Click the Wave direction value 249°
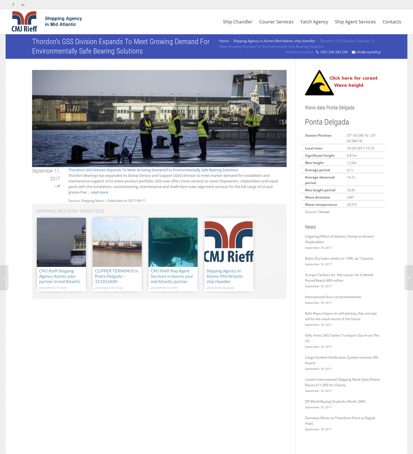Image resolution: width=413 pixels, height=454 pixels. click(350, 197)
